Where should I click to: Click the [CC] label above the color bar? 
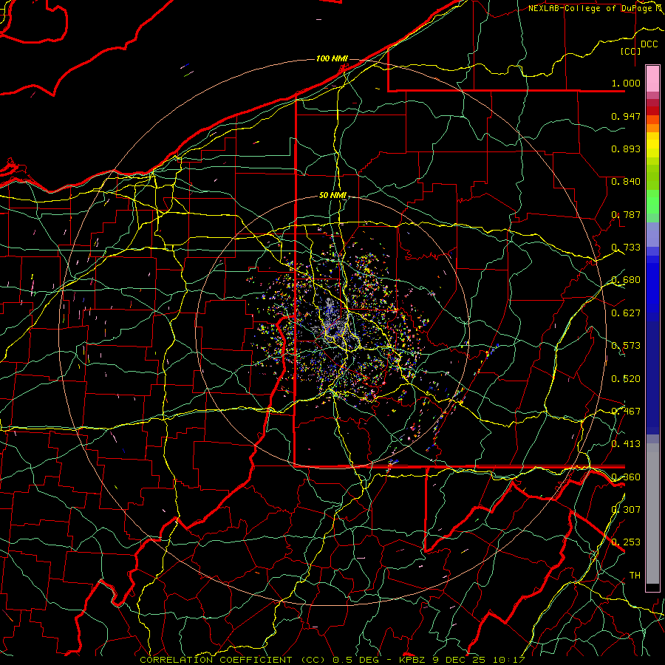pyautogui.click(x=631, y=51)
